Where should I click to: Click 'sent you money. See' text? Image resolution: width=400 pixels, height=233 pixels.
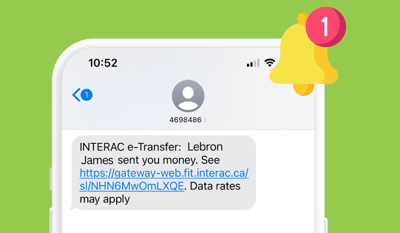(169, 160)
